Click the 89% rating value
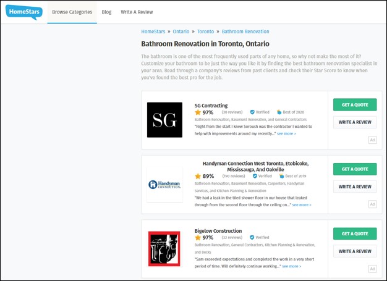This screenshot has height=281, width=387. pos(208,176)
